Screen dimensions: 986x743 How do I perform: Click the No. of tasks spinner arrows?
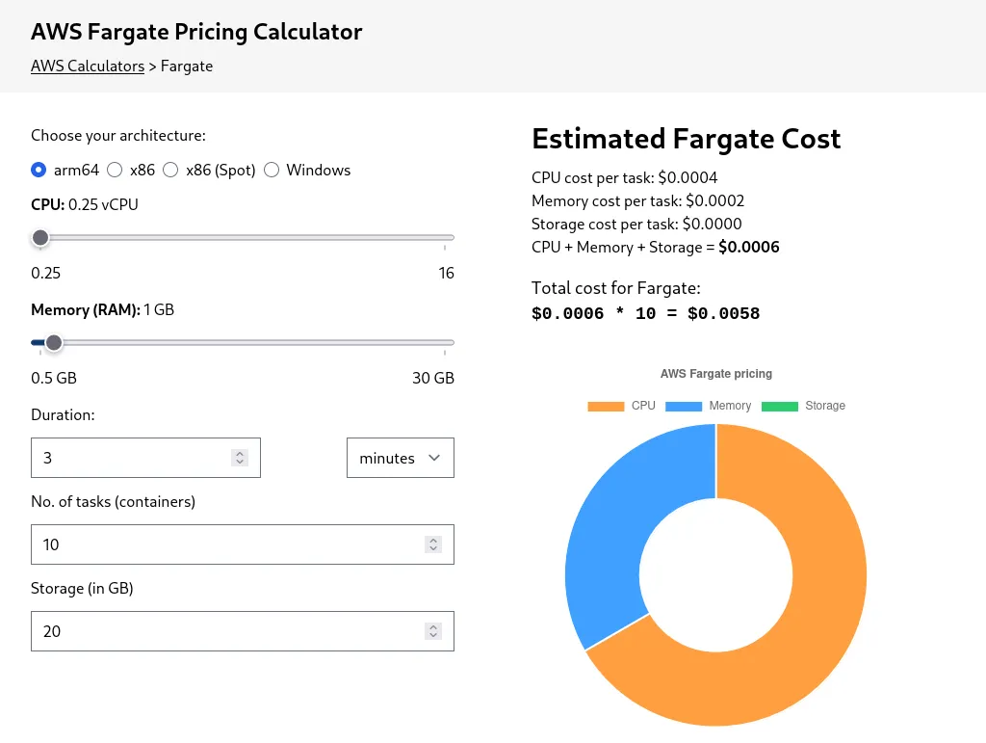[x=433, y=544]
